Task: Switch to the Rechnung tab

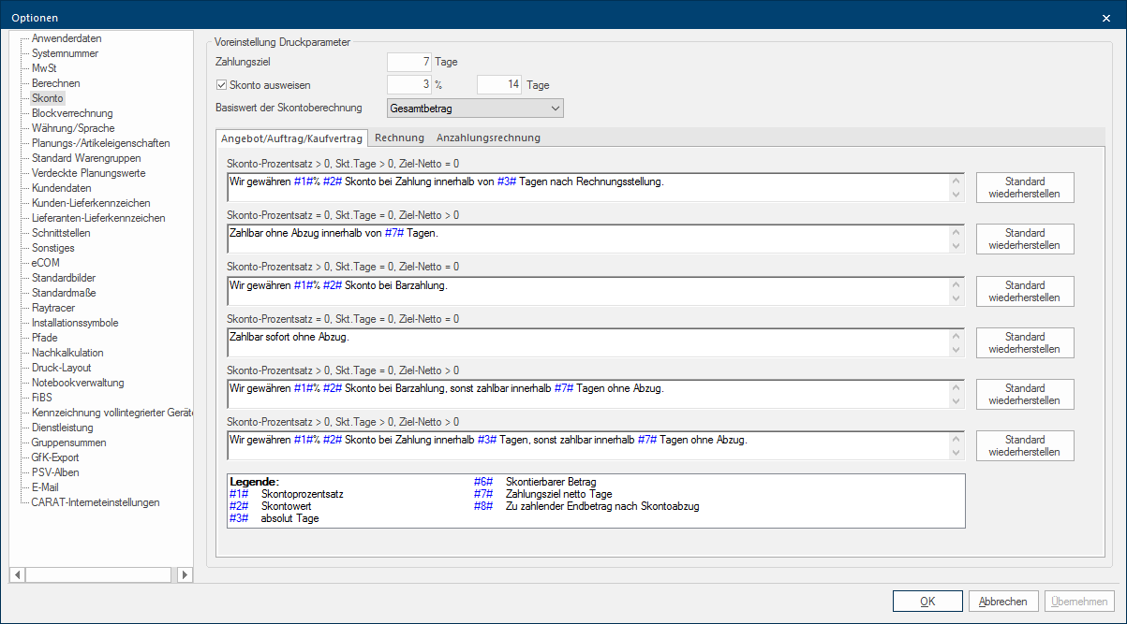Action: 399,138
